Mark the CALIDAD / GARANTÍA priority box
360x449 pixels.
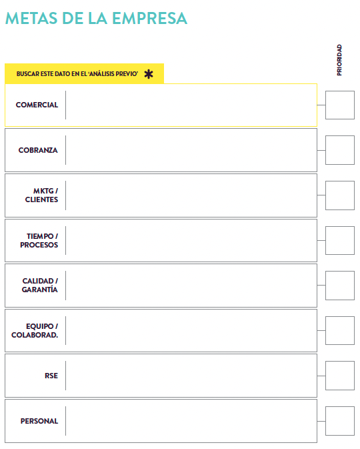click(x=340, y=286)
